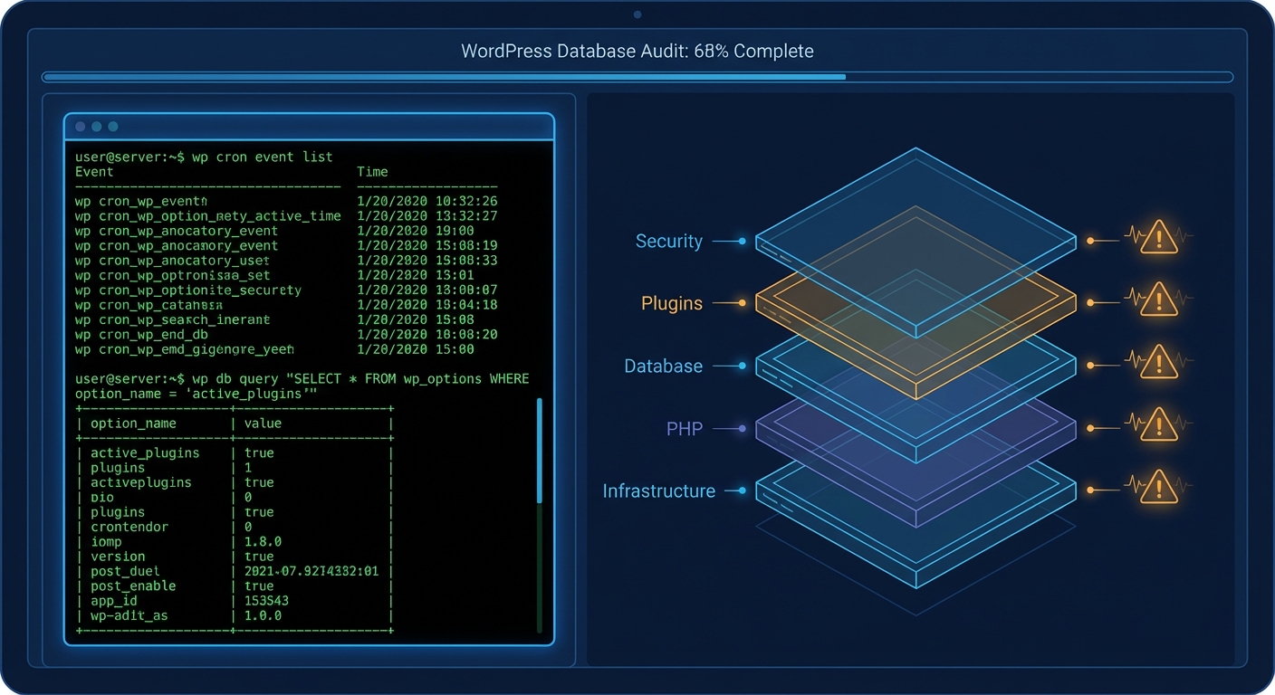Click the Plugins label
This screenshot has width=1275, height=695.
[671, 304]
